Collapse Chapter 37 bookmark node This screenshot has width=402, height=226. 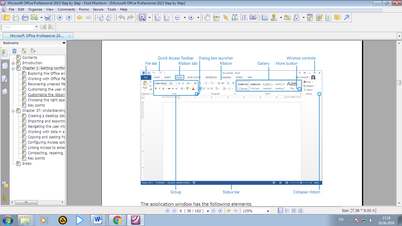(x=13, y=111)
